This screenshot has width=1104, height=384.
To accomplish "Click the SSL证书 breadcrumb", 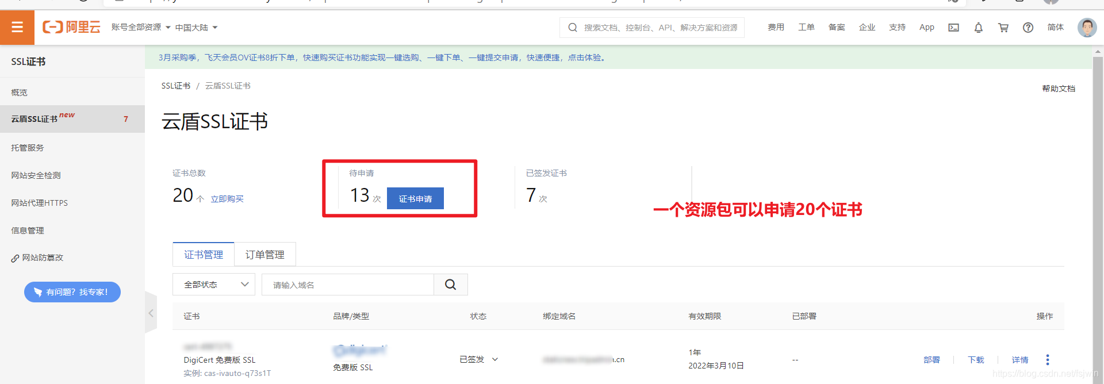I will [175, 86].
